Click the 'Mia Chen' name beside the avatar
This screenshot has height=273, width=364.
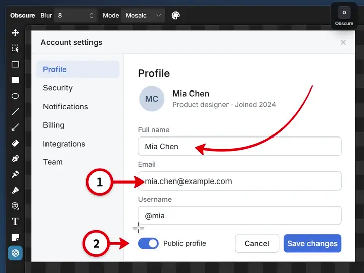(x=191, y=94)
